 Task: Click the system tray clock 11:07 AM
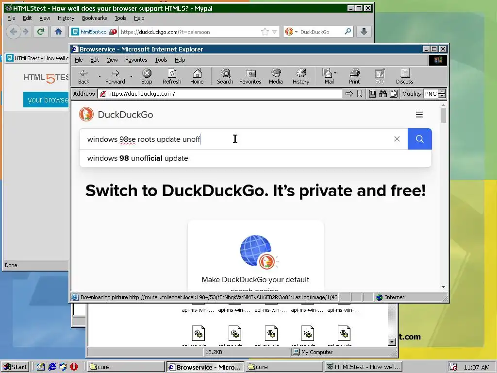pyautogui.click(x=477, y=367)
